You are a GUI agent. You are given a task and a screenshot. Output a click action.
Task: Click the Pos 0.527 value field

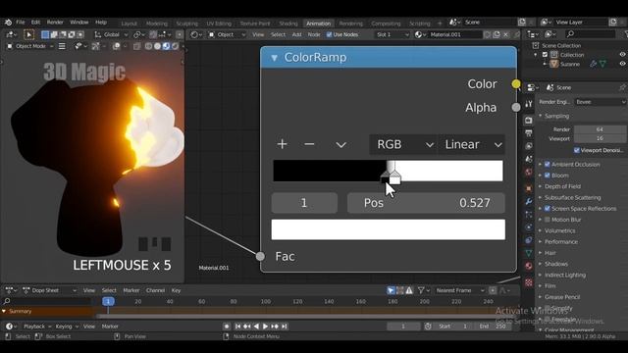426,203
